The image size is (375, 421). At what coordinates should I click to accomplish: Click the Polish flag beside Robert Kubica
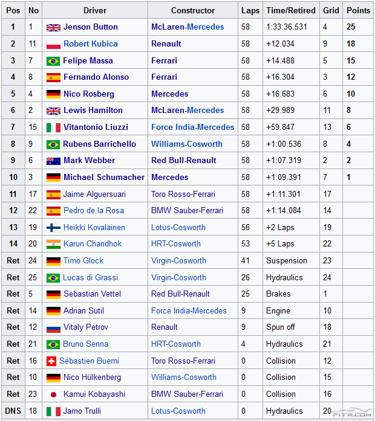[x=53, y=44]
